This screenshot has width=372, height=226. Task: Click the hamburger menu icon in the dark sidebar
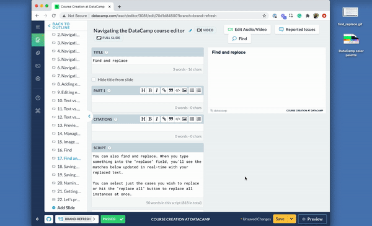pyautogui.click(x=38, y=27)
